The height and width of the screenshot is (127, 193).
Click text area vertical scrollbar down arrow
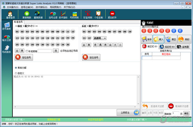(138, 104)
